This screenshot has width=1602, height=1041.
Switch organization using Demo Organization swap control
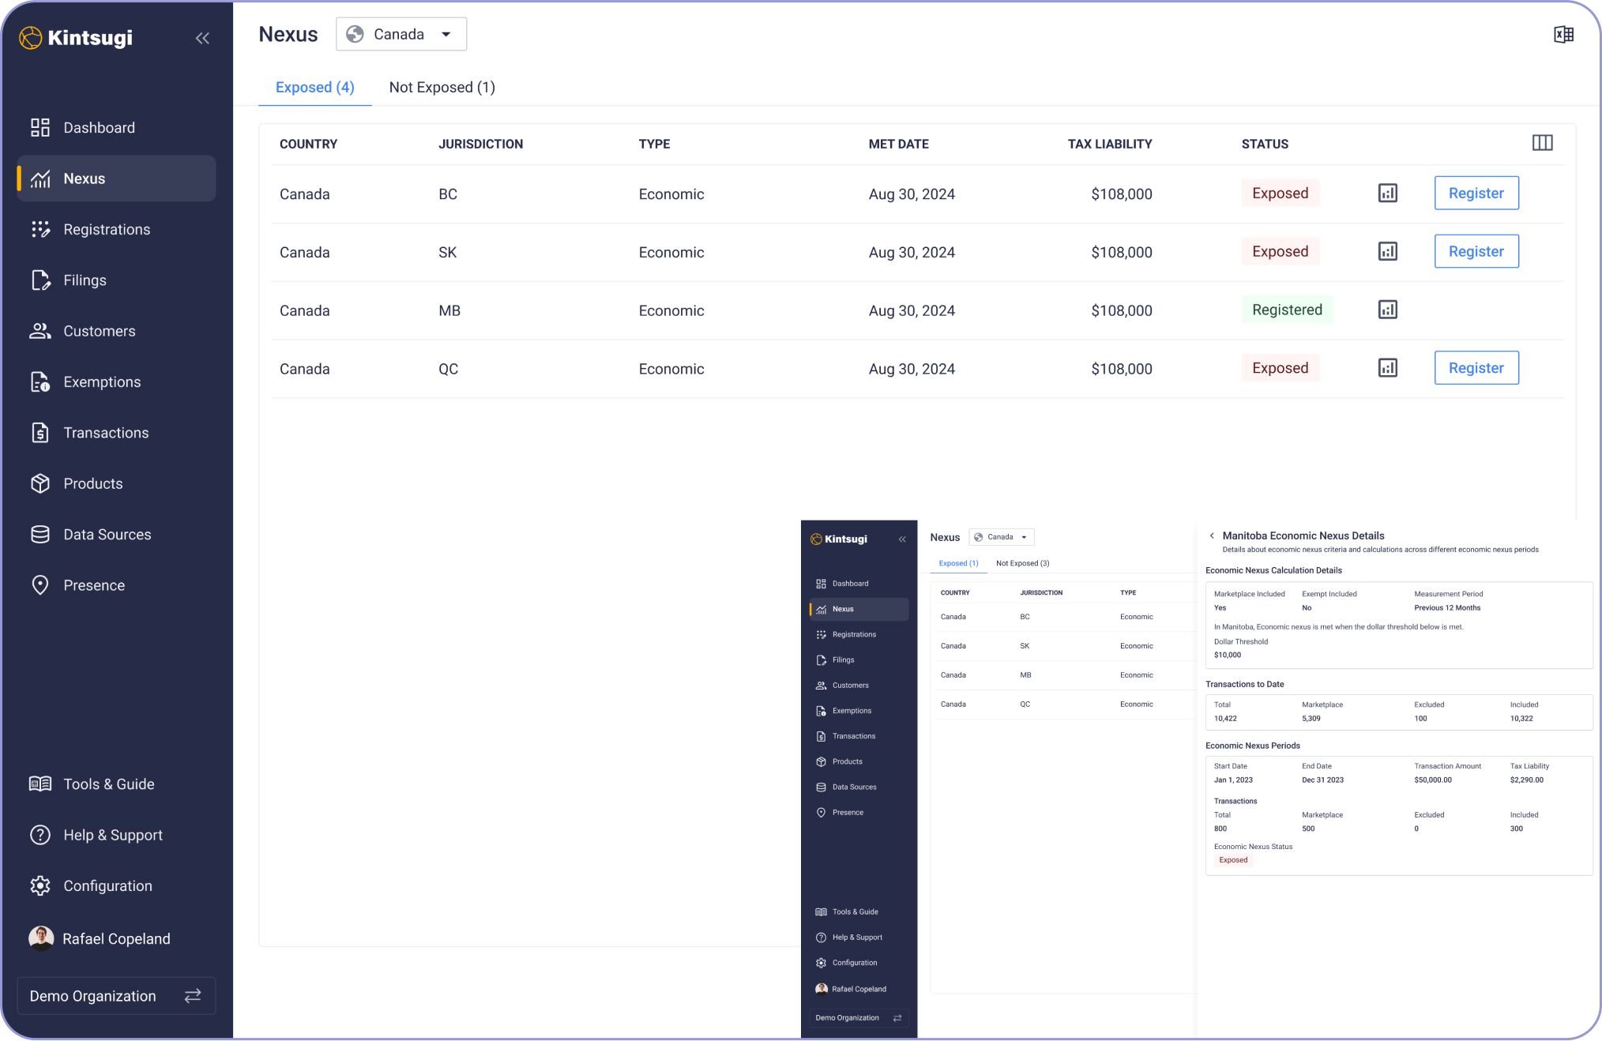(x=193, y=996)
